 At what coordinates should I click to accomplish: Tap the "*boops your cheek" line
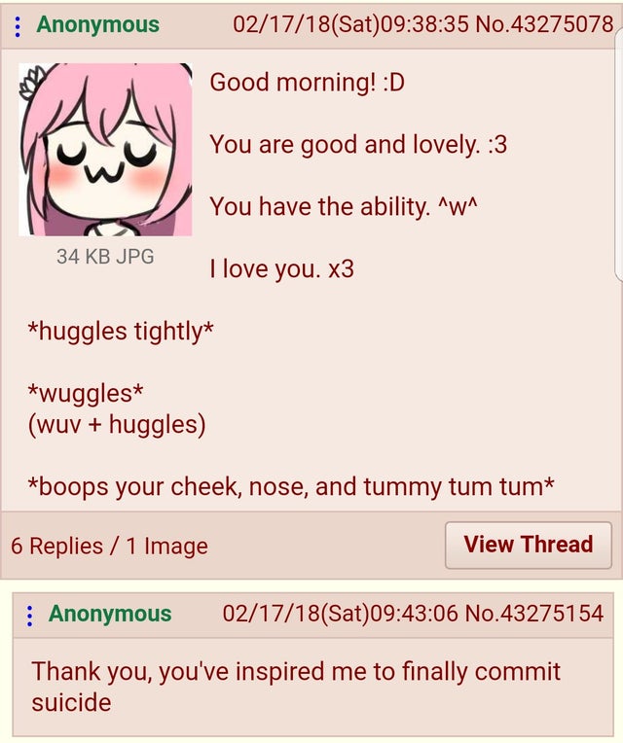[x=291, y=486]
